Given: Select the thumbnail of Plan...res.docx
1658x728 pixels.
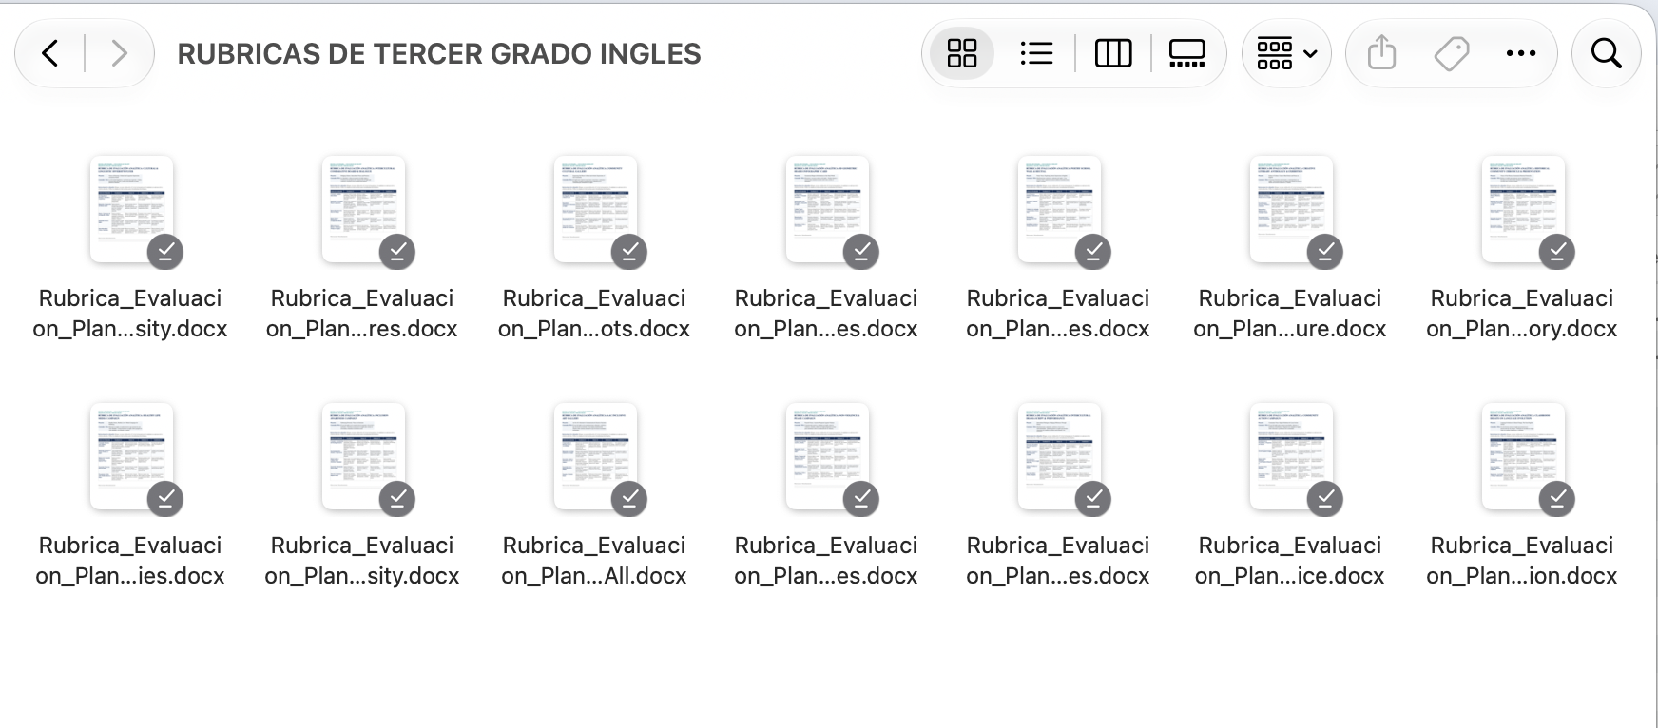Looking at the screenshot, I should click(x=363, y=209).
